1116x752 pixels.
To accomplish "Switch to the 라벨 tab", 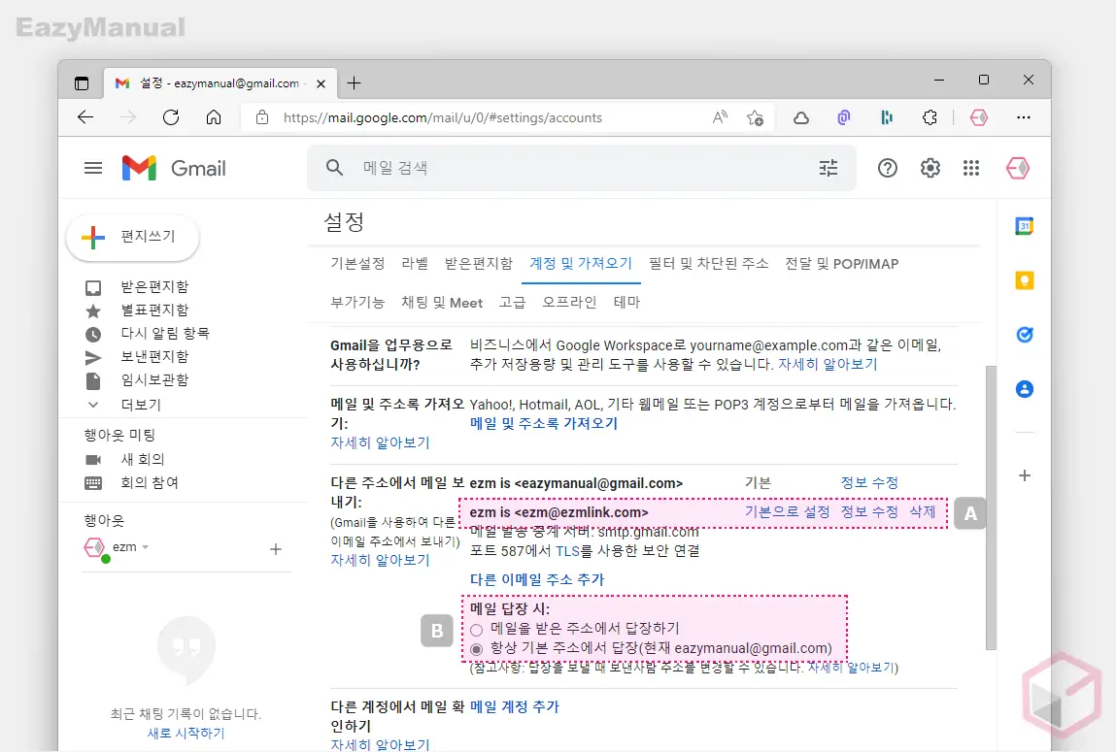I will 415,264.
